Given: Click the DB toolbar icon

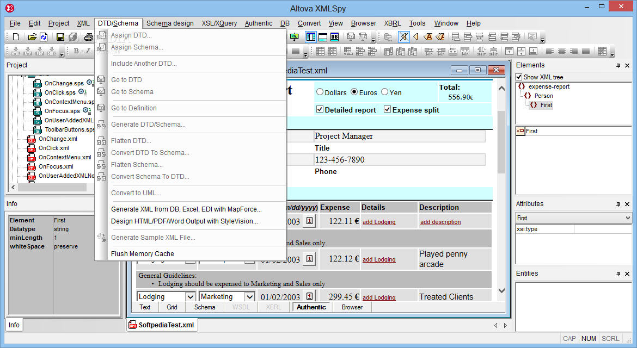Looking at the screenshot, I should (334, 37).
